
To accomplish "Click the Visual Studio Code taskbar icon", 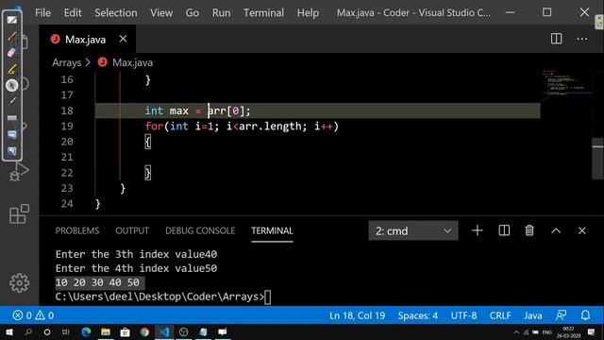I will coord(164,331).
